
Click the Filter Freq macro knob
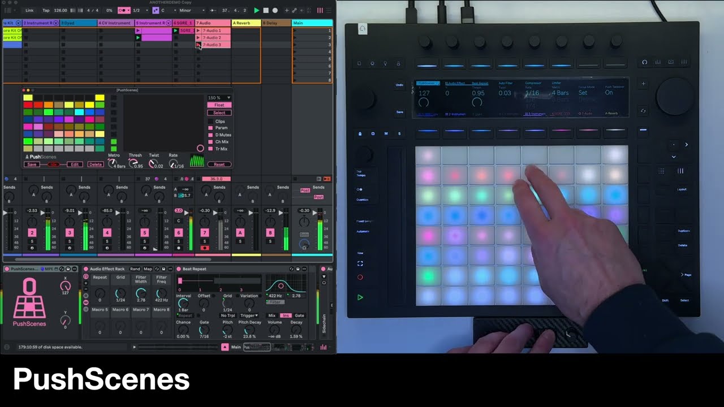[x=161, y=293]
